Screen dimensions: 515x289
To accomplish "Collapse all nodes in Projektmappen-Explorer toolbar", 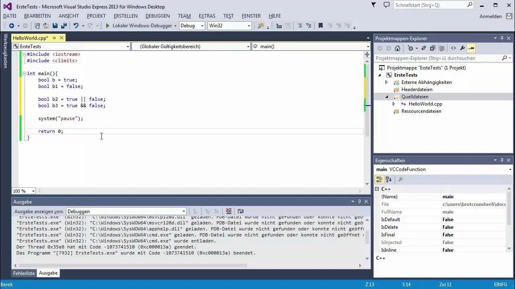I will pos(433,48).
